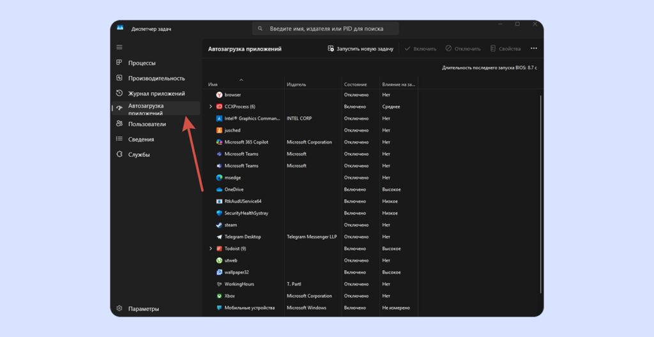Viewport: 654px width, 337px height.
Task: Click the search magnifier icon
Action: pyautogui.click(x=261, y=29)
